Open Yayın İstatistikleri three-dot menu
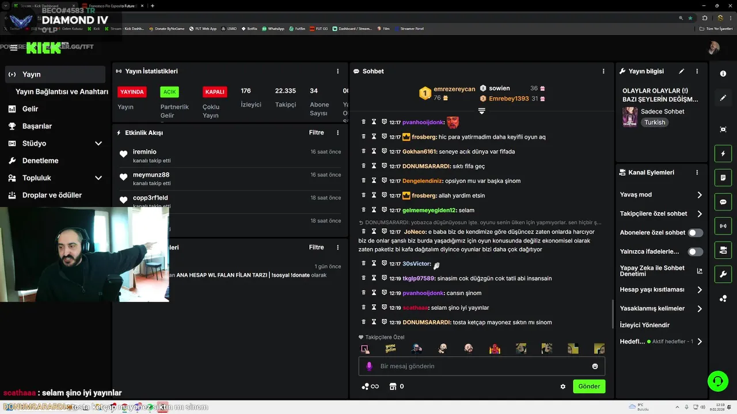The height and width of the screenshot is (414, 737). 338,71
